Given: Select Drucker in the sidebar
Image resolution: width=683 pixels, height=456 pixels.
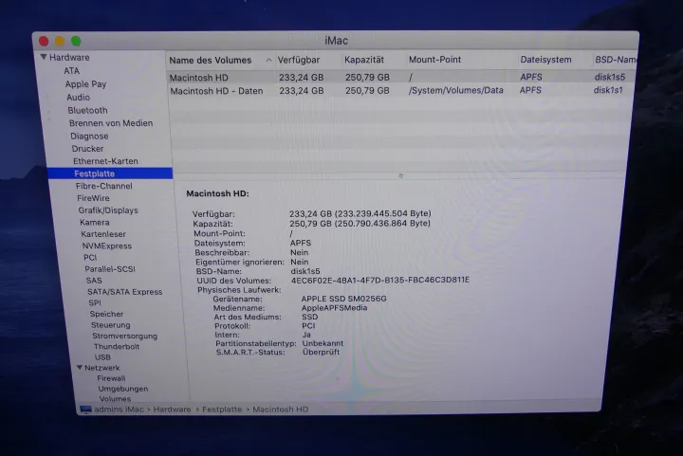Looking at the screenshot, I should pos(87,149).
